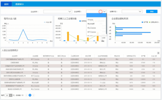This screenshot has width=162, height=100.
Task: Expand the 企业名称 dropdown
Action: pos(58,11)
